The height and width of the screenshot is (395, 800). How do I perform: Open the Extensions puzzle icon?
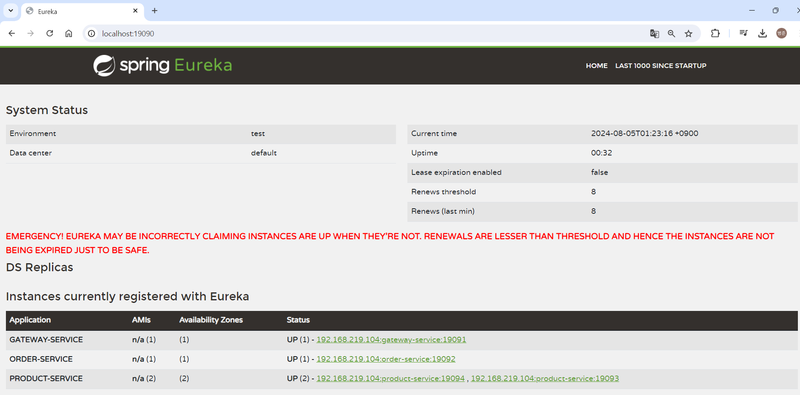click(715, 33)
